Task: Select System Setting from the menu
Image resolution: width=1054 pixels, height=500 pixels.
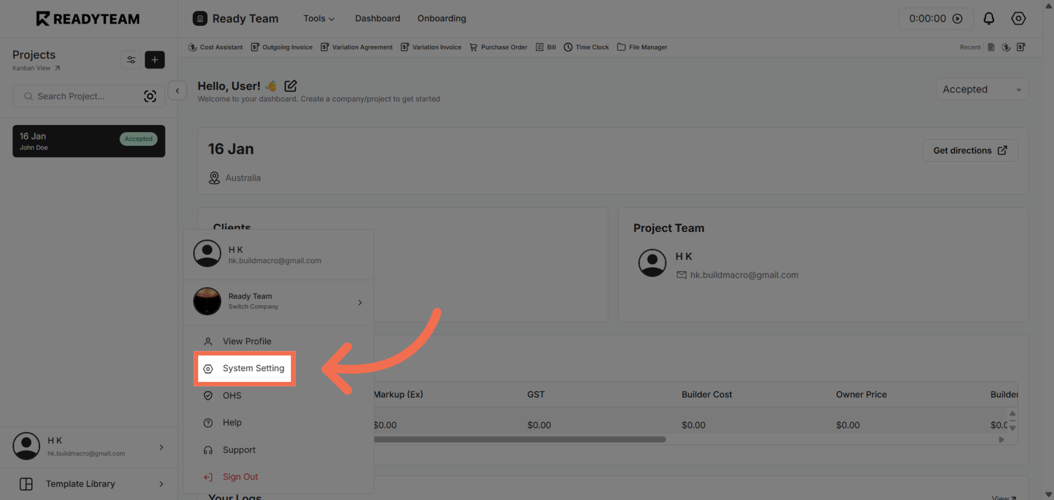Action: pyautogui.click(x=253, y=368)
